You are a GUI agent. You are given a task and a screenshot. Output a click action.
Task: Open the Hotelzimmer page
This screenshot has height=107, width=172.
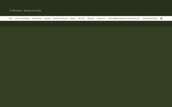(x=37, y=19)
